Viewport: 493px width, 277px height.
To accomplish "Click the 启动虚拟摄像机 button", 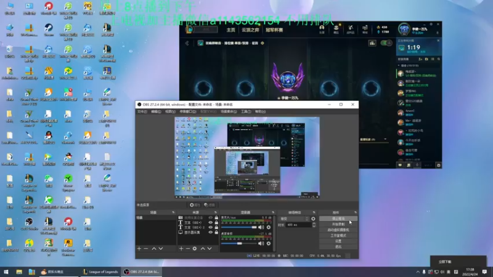I will [x=338, y=230].
